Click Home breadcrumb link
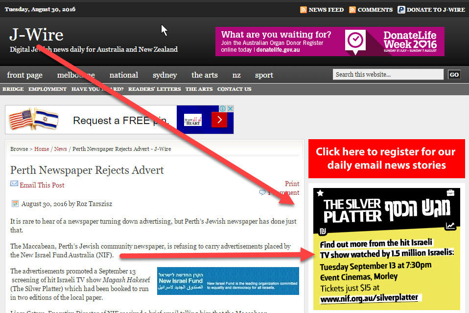 click(x=42, y=149)
